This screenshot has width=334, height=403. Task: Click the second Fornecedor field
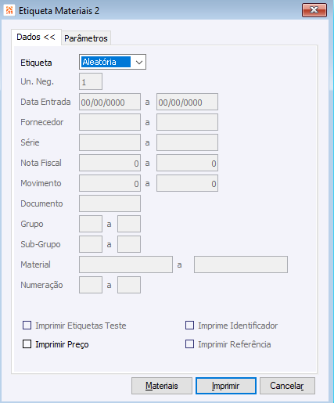(x=187, y=122)
